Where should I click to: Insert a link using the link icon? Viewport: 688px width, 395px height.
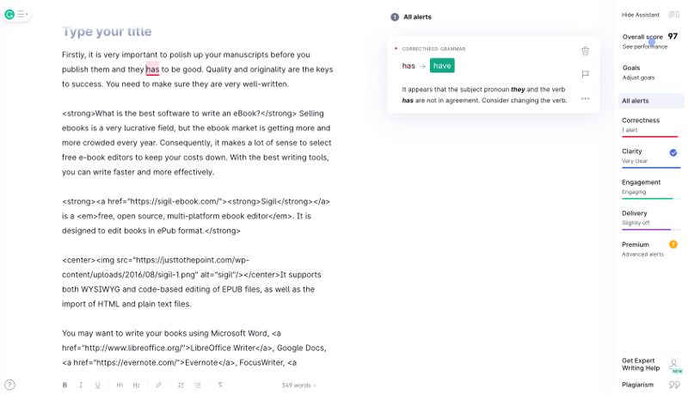158,385
